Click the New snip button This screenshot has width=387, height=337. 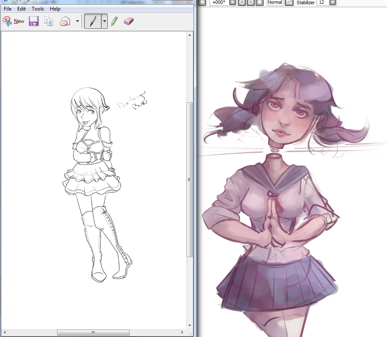pos(13,21)
